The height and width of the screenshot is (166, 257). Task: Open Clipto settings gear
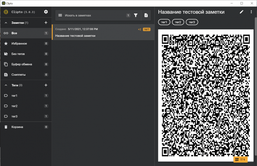(46, 12)
